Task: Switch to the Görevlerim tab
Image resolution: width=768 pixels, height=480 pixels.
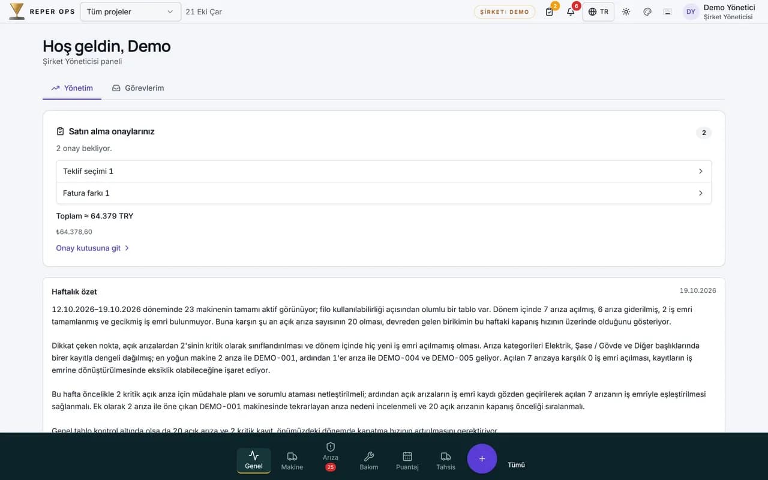Action: 138,88
